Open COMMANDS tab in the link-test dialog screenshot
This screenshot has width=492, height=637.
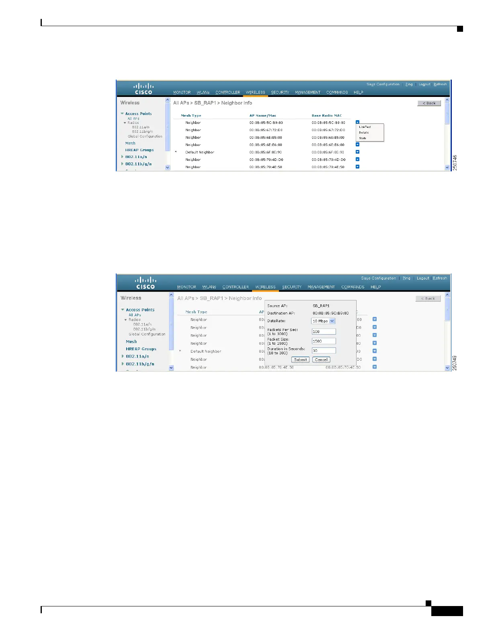[353, 287]
